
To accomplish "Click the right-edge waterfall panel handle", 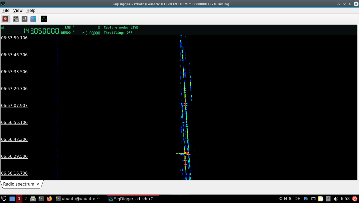I will 358,102.
